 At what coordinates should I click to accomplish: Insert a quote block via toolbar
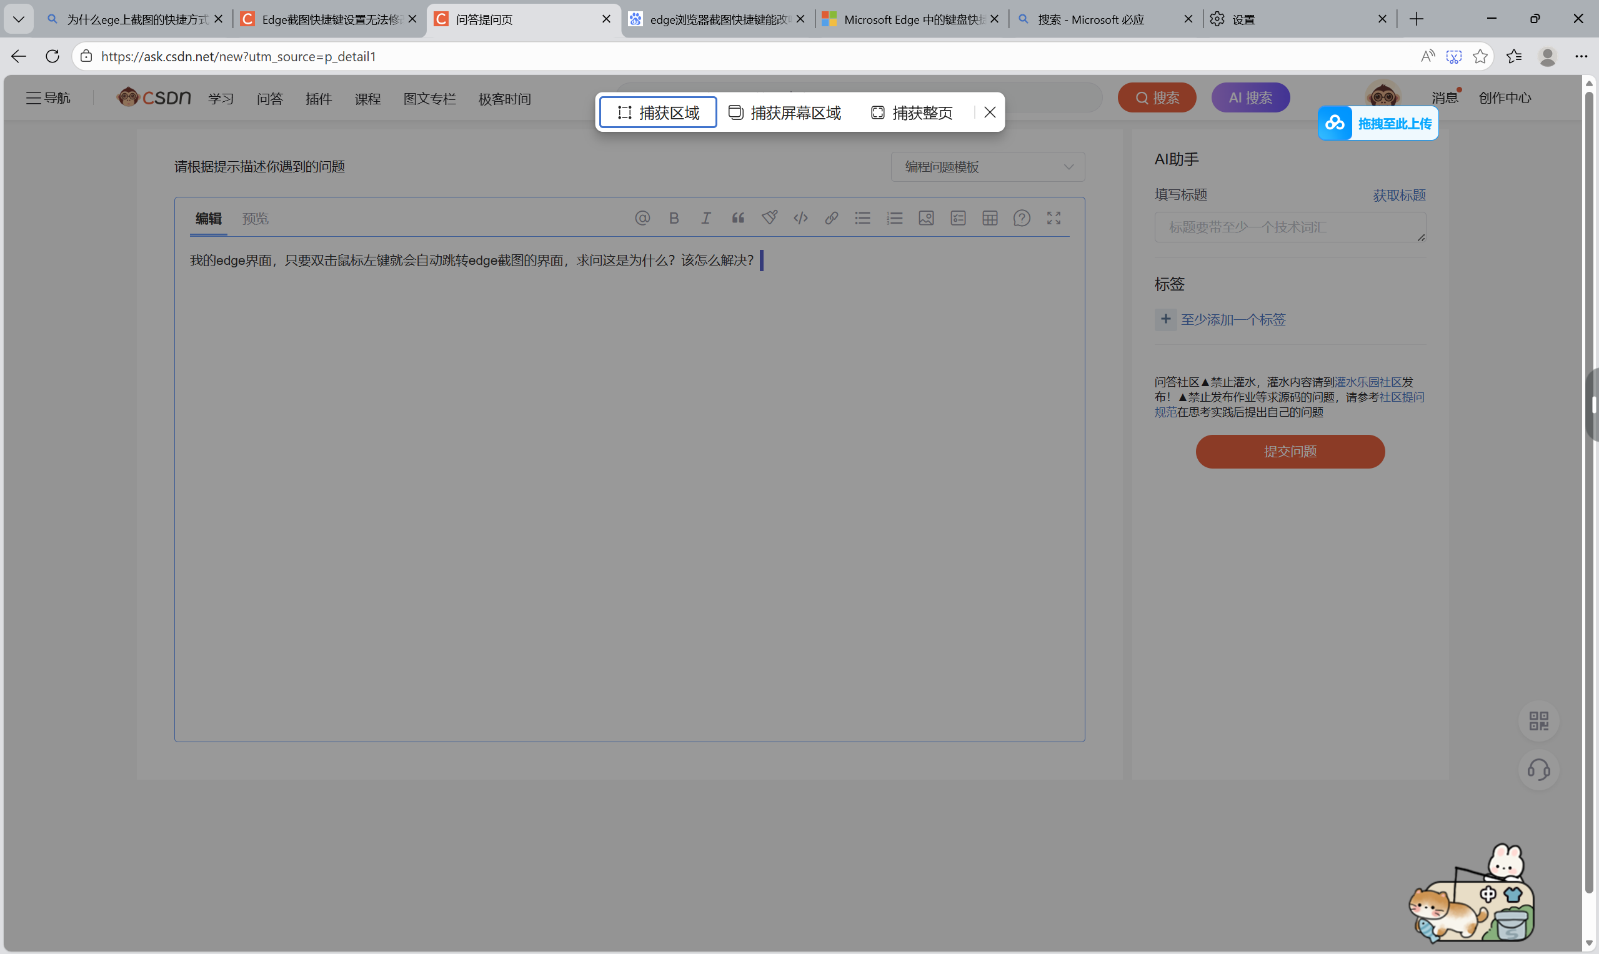tap(737, 218)
